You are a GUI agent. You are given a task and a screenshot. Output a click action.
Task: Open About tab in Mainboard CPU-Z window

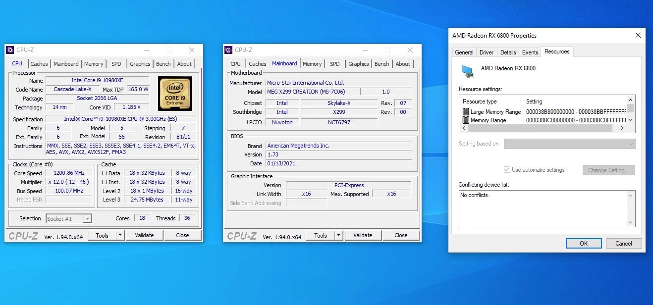(403, 64)
